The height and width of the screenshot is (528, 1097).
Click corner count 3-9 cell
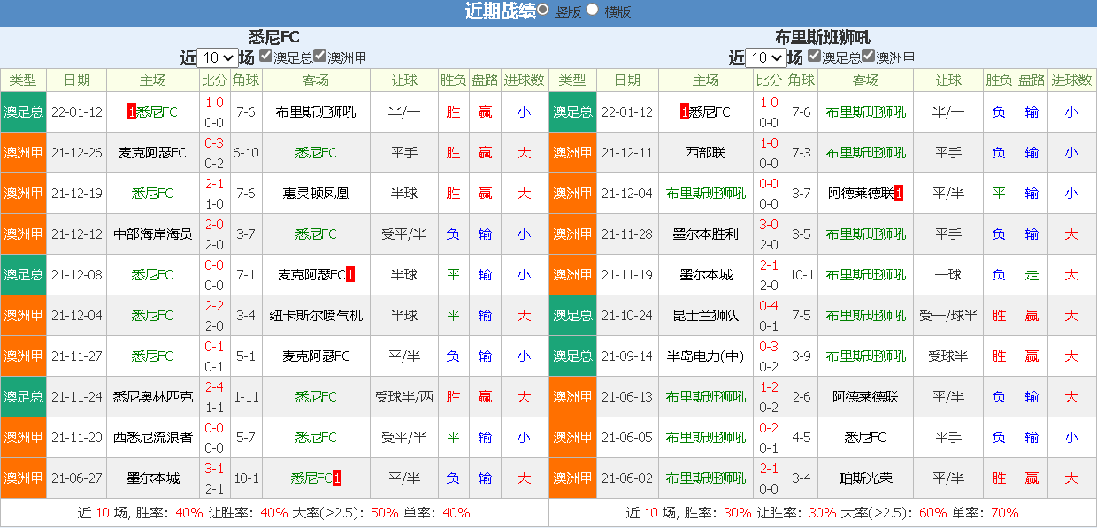pyautogui.click(x=802, y=356)
